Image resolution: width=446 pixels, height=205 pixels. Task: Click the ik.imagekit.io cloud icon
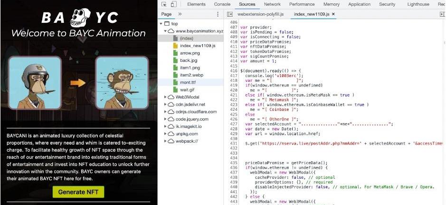pyautogui.click(x=171, y=127)
